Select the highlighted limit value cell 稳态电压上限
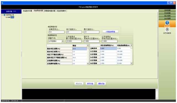Screen dimensions: 177x103 tap(79, 49)
